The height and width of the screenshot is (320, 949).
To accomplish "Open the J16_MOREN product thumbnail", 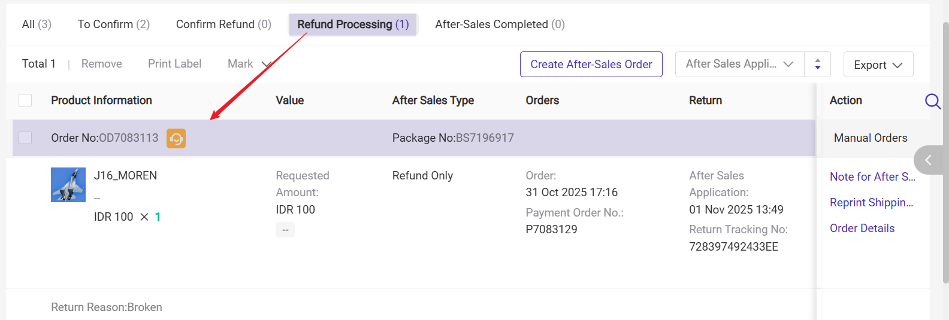I will point(68,185).
